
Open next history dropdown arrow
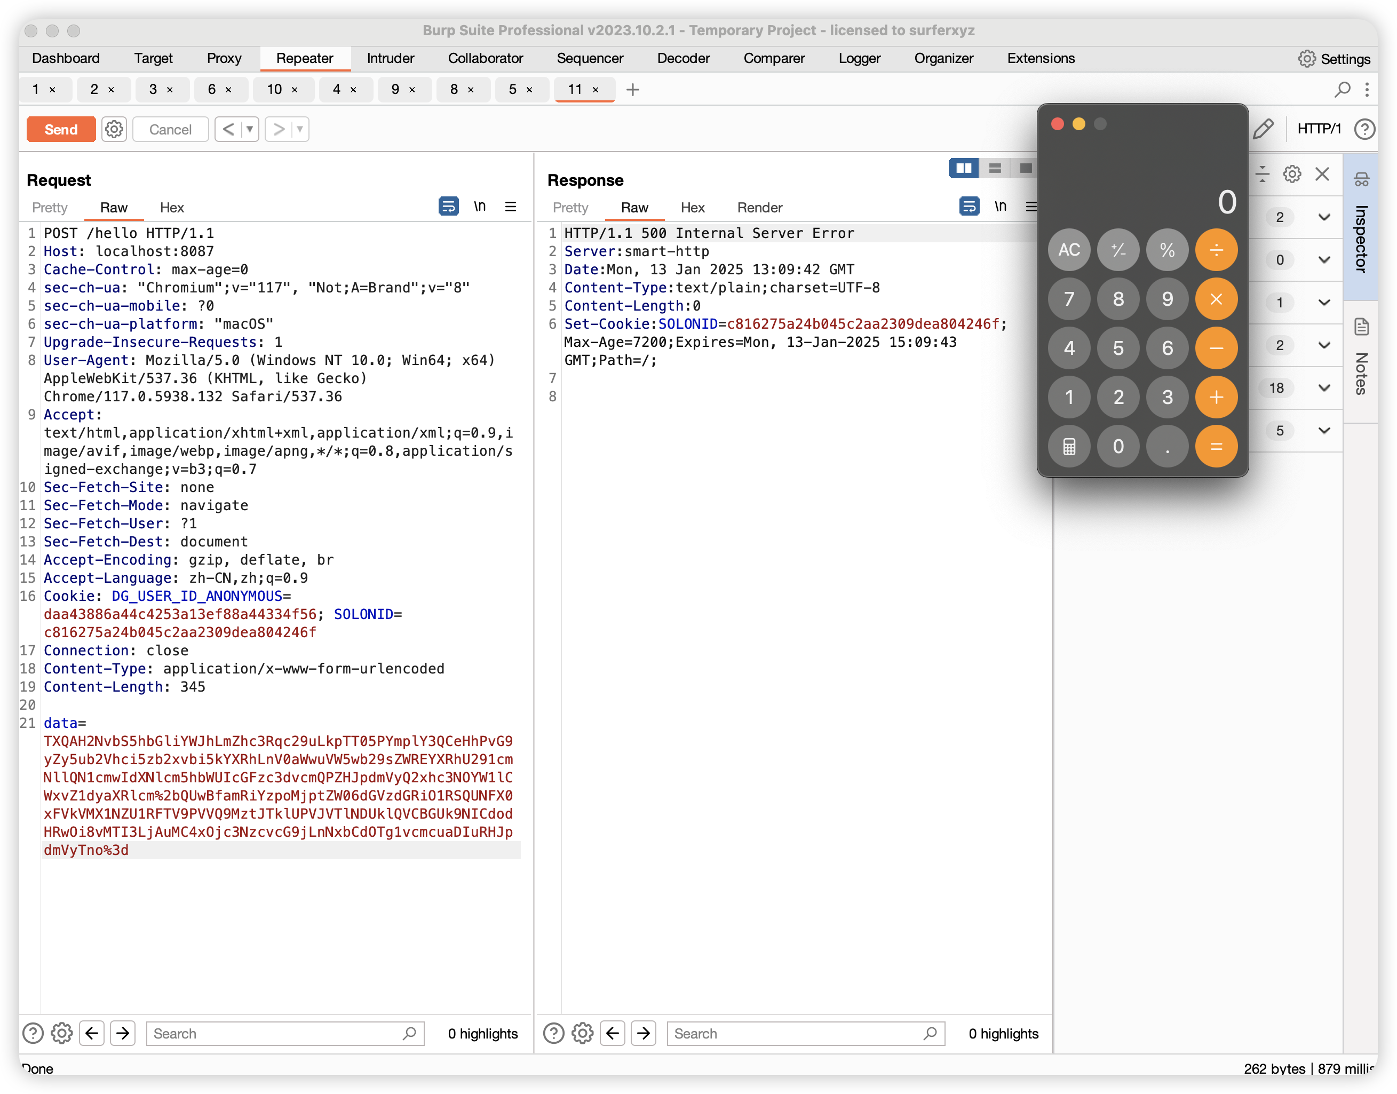[x=300, y=129]
